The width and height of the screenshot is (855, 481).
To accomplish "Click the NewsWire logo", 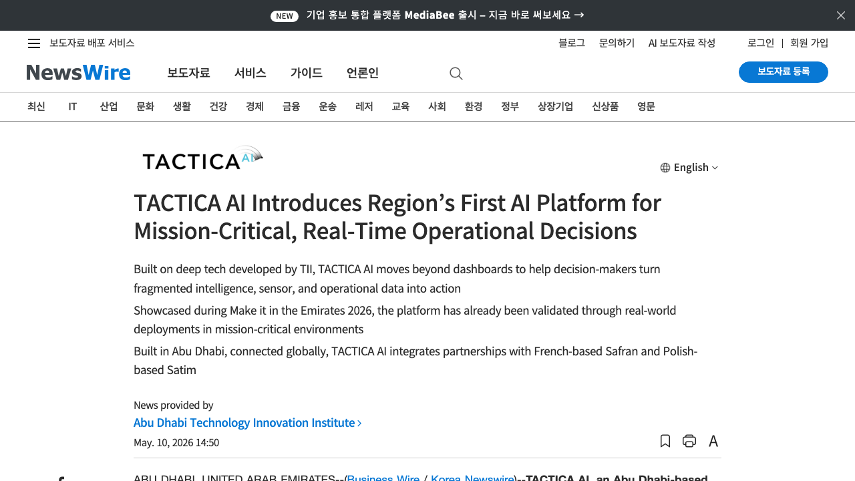I will pyautogui.click(x=79, y=73).
